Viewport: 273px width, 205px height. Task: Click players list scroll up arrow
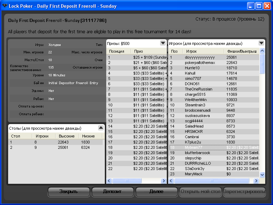[262, 51]
